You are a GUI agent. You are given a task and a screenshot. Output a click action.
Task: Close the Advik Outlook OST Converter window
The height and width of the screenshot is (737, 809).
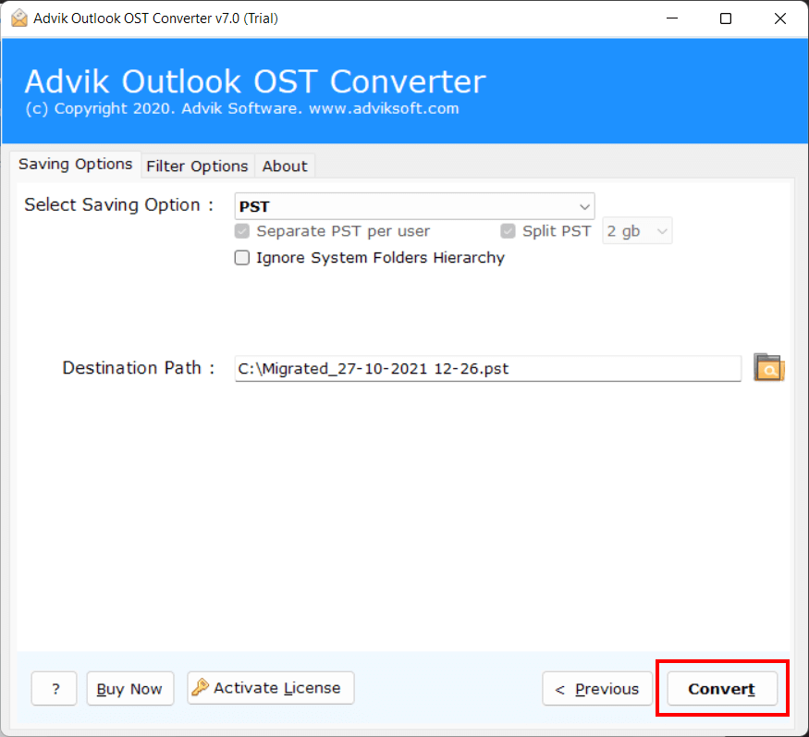pyautogui.click(x=780, y=18)
